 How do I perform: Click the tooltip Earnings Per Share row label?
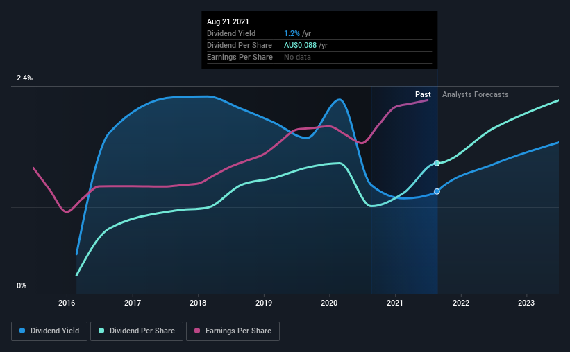pyautogui.click(x=240, y=57)
